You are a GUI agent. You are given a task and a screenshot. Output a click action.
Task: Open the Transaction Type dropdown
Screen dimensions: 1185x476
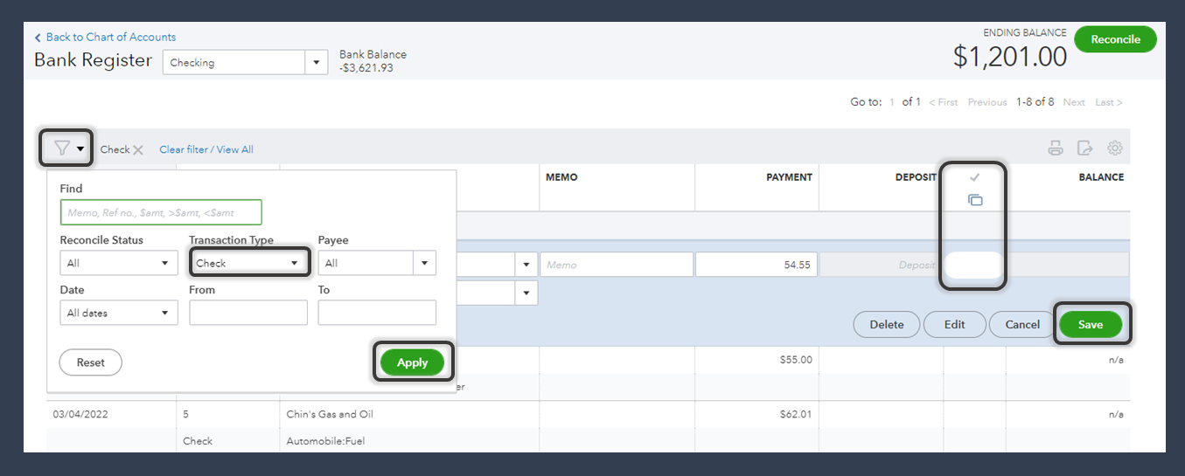[248, 263]
